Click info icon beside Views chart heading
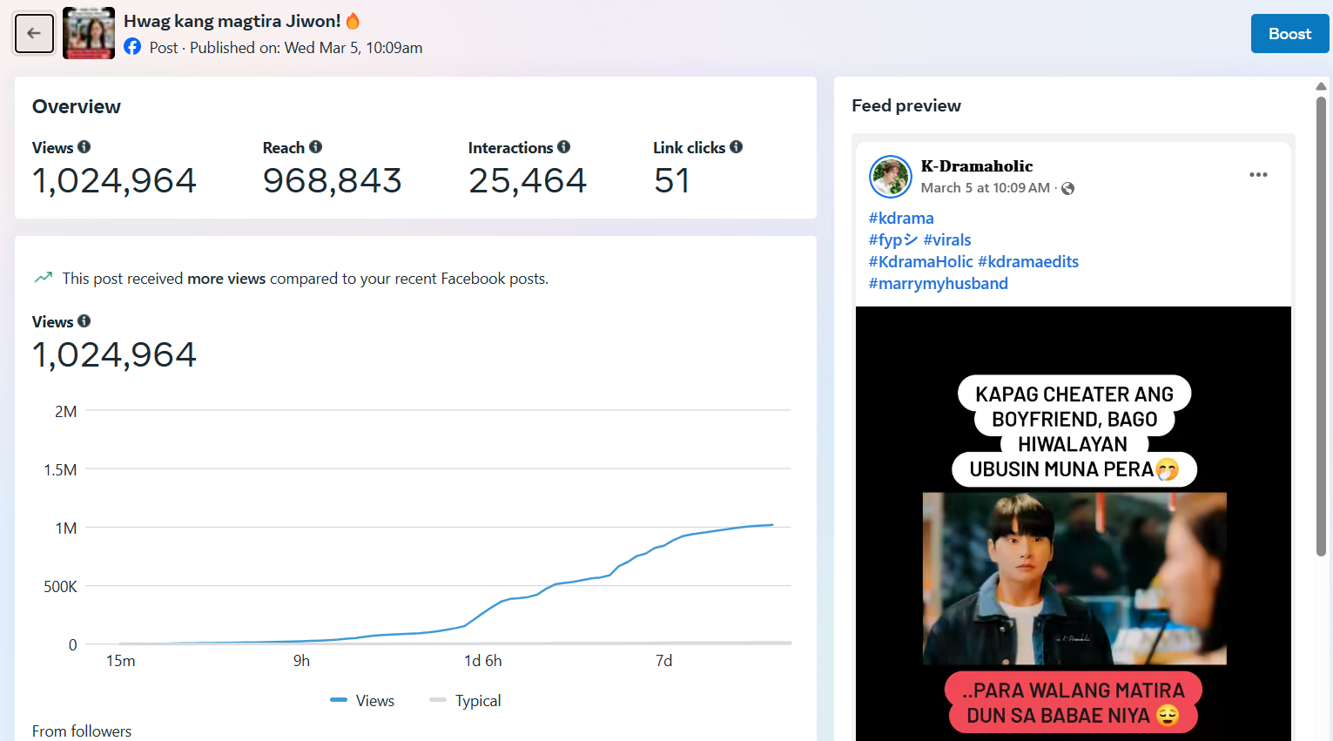 [84, 321]
